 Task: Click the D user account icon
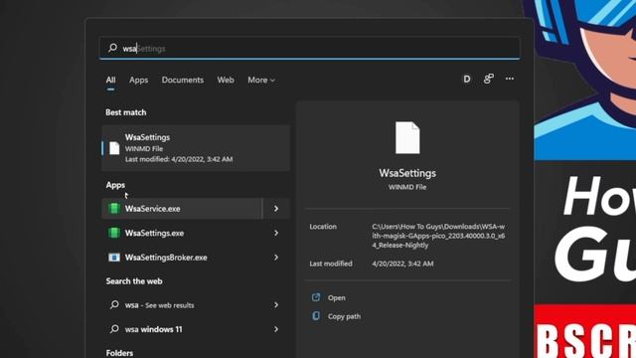click(x=467, y=79)
